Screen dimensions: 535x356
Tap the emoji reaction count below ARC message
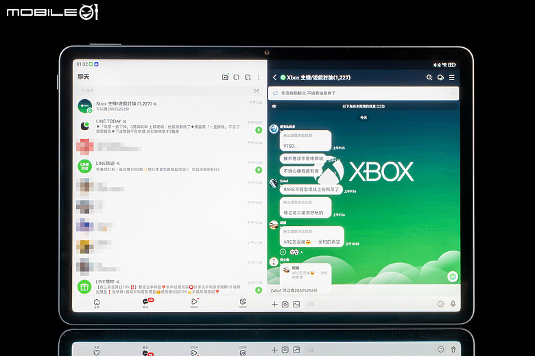tap(296, 252)
